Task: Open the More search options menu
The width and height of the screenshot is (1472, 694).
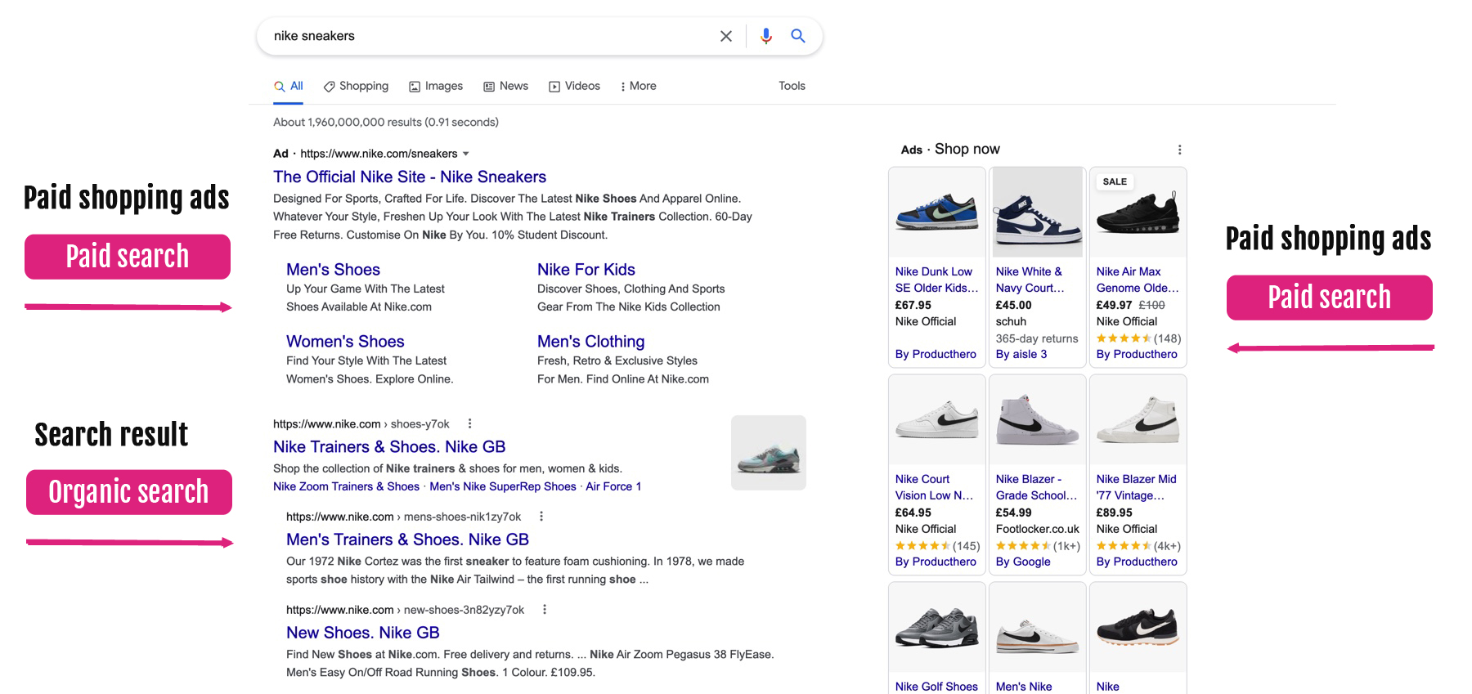Action: (638, 86)
